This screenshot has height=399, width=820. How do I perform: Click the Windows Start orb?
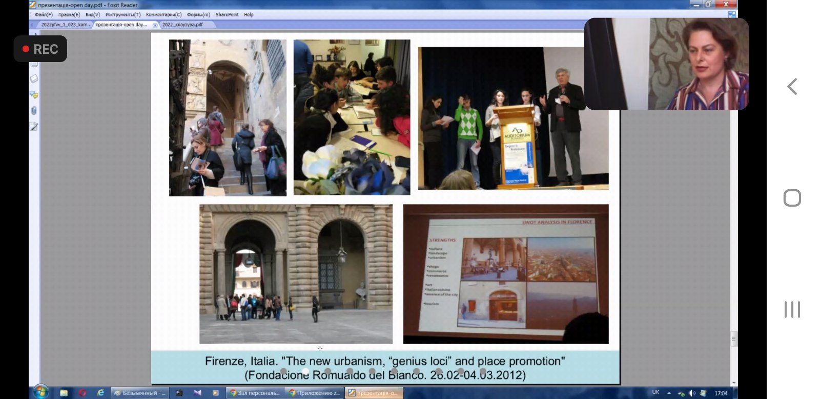coord(40,392)
